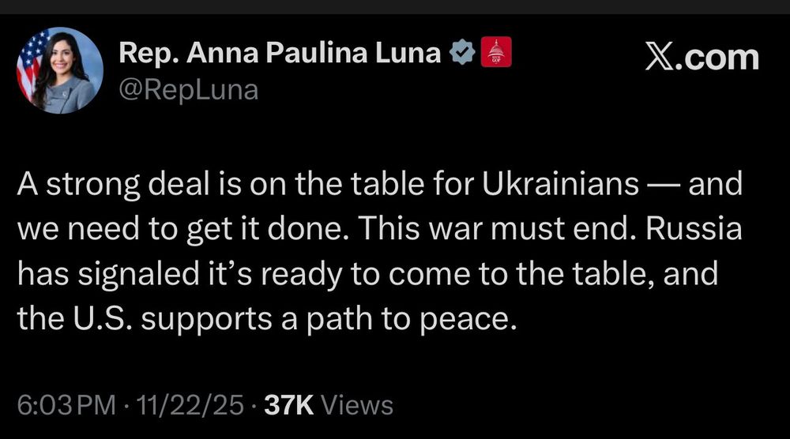Open the Rep. Anna Paulina Luna display name

coord(280,52)
